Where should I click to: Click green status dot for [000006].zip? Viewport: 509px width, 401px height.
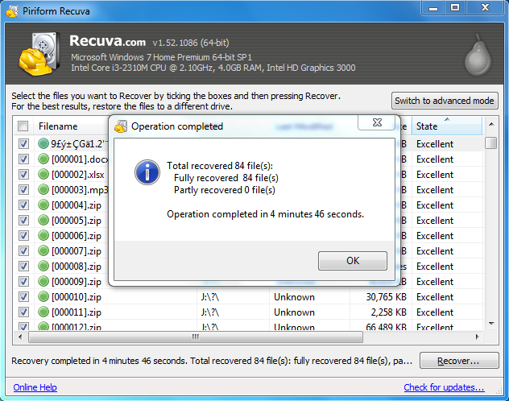pyautogui.click(x=43, y=236)
